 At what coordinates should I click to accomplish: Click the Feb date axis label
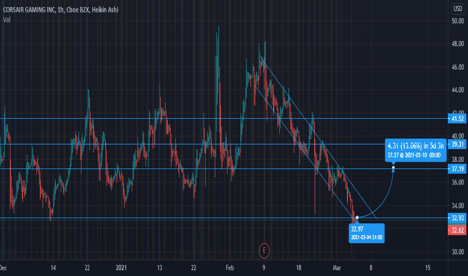229,267
